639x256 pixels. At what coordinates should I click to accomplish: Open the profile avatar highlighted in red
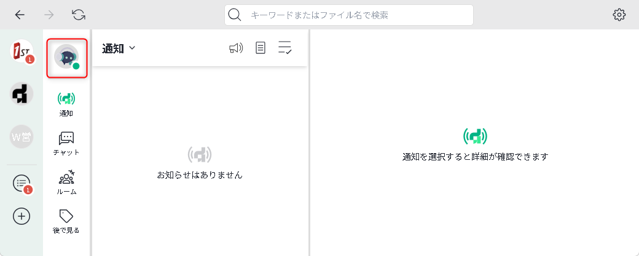point(66,58)
